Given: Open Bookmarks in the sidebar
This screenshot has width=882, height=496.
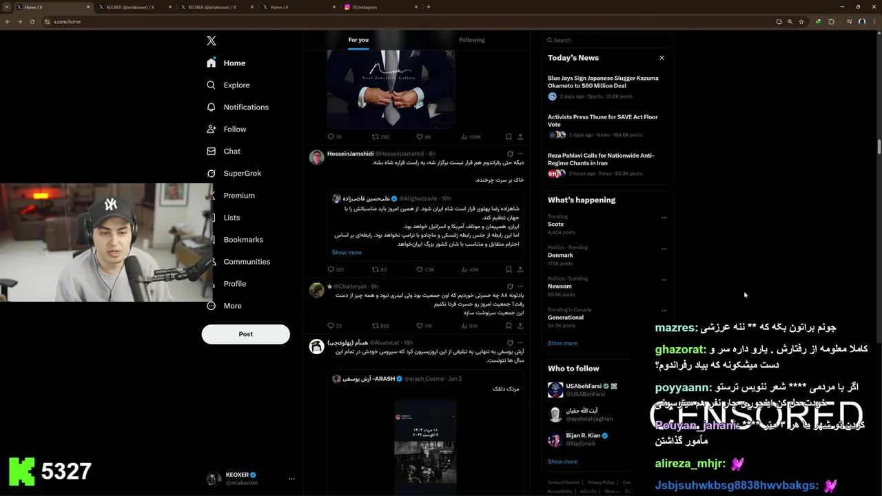Looking at the screenshot, I should click(x=243, y=240).
